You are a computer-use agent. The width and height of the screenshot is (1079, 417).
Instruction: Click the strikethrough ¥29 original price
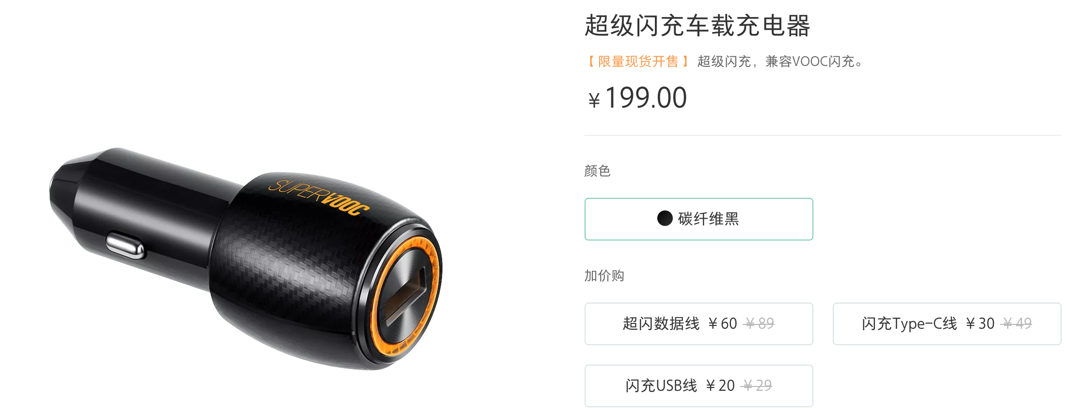(757, 385)
